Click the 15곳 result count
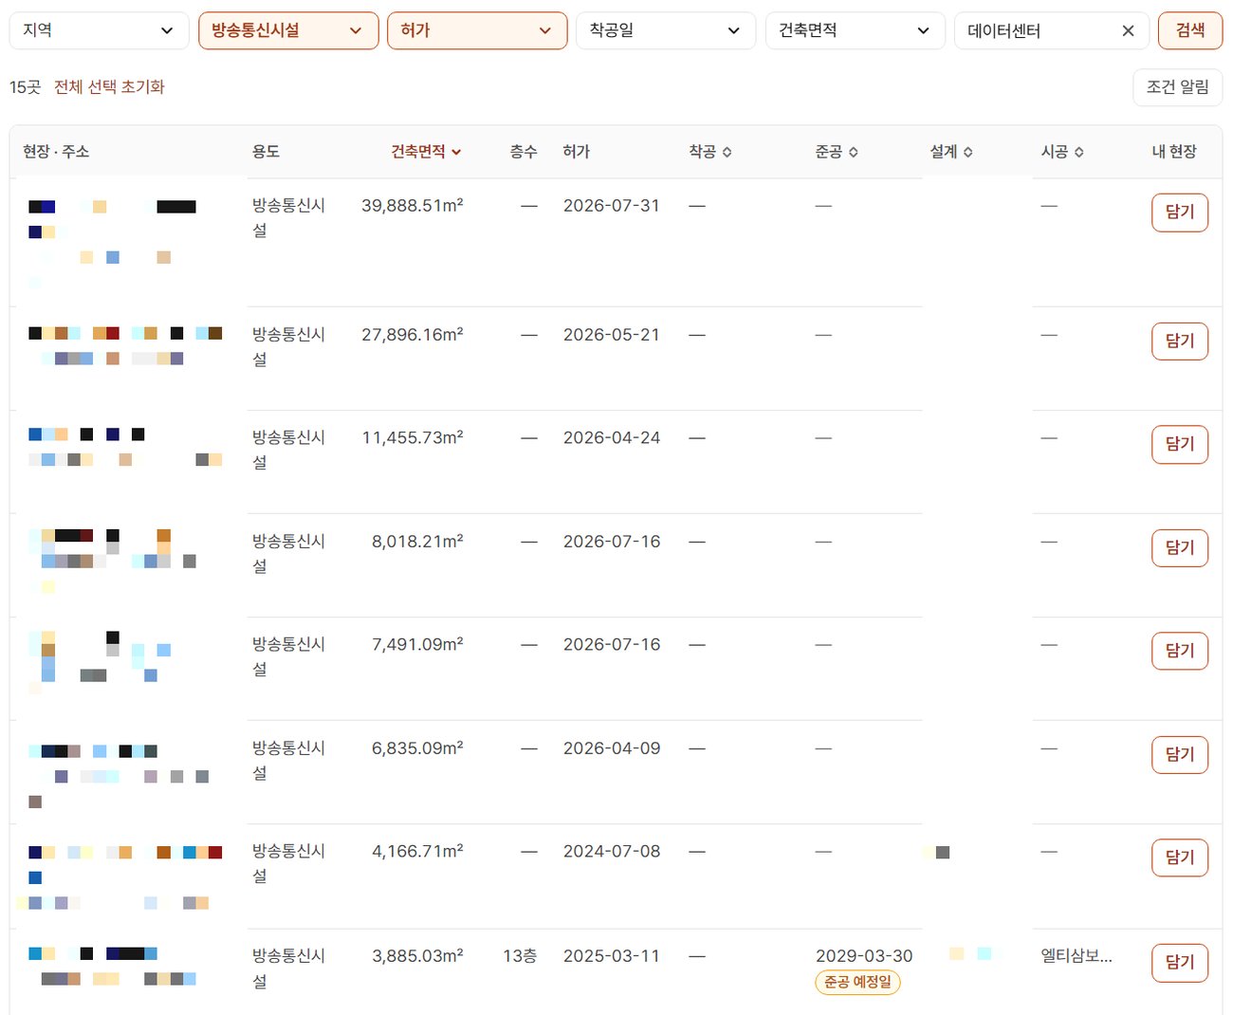This screenshot has height=1015, width=1233. click(x=26, y=87)
